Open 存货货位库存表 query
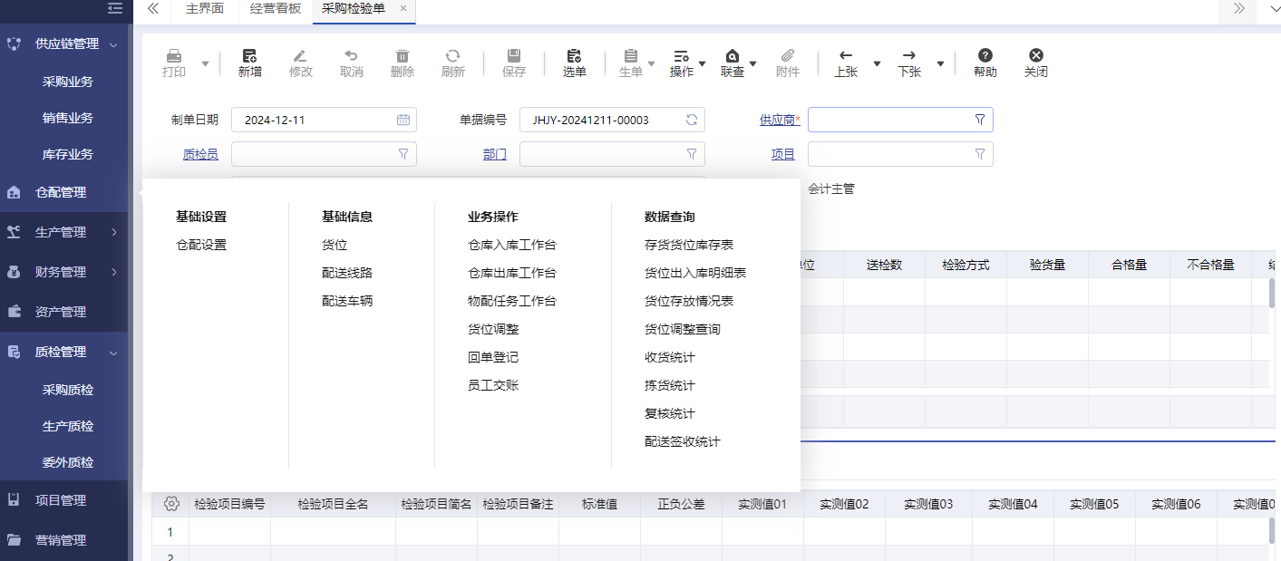 [688, 245]
